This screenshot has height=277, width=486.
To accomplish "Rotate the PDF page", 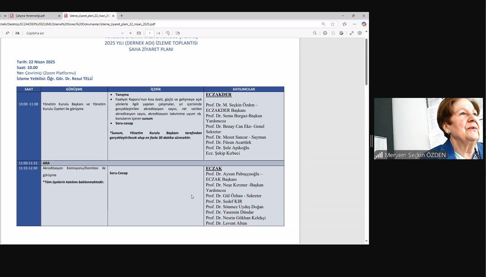I will 168,33.
